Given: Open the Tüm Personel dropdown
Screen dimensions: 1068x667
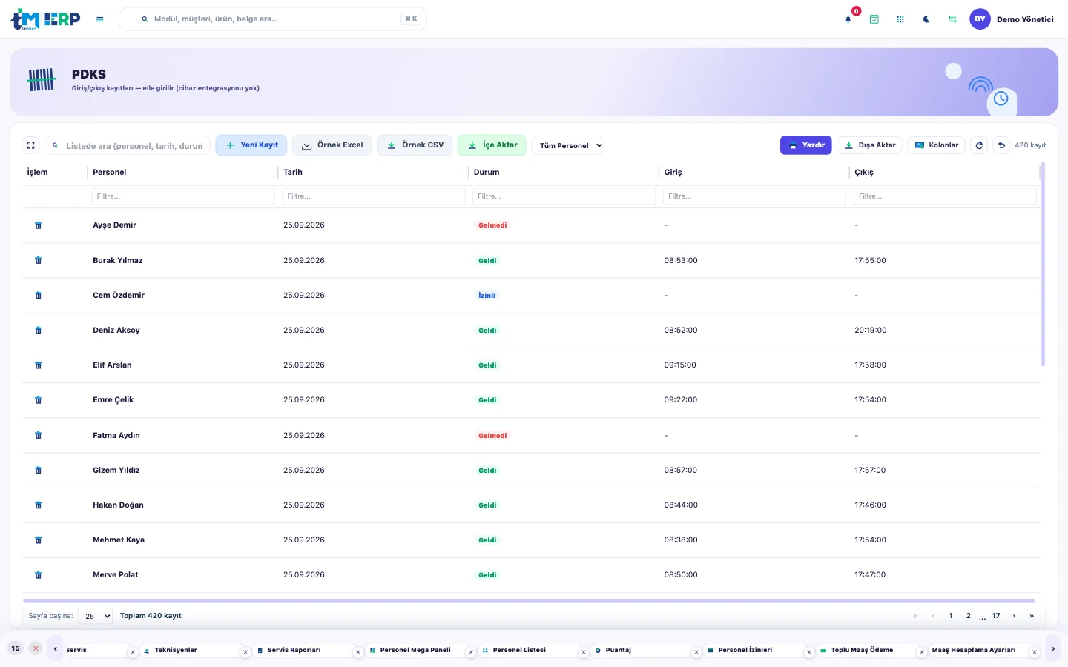Looking at the screenshot, I should 568,145.
